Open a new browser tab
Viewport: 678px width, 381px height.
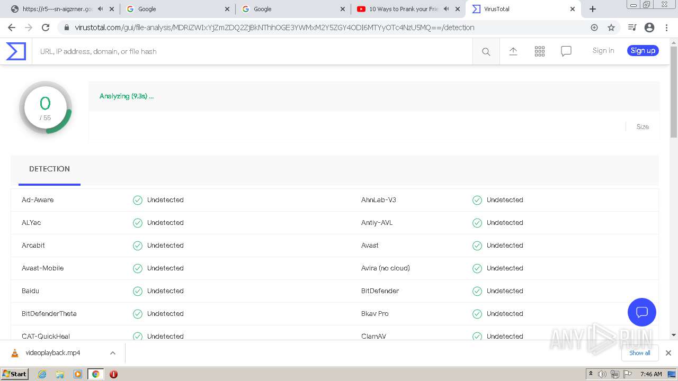pyautogui.click(x=593, y=9)
